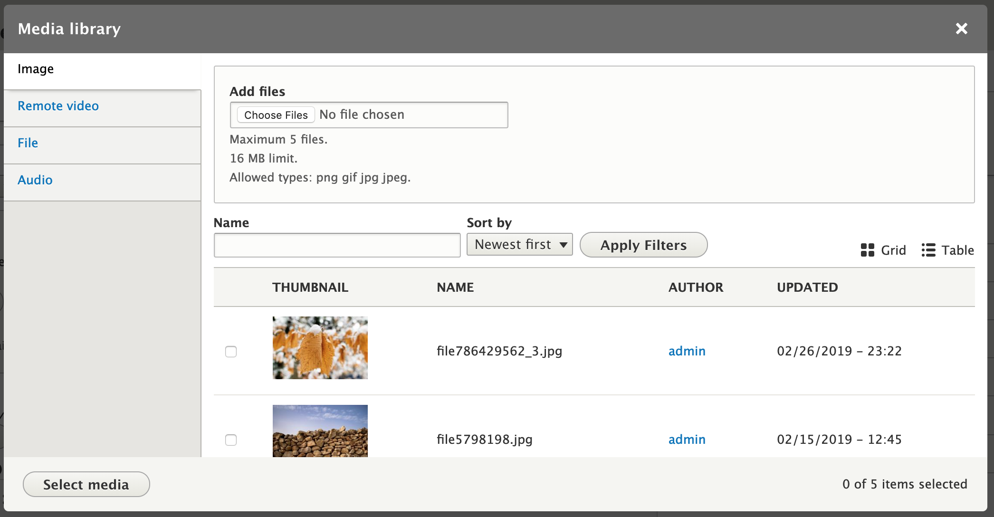Focus the Name filter text field
The height and width of the screenshot is (517, 994).
click(337, 245)
